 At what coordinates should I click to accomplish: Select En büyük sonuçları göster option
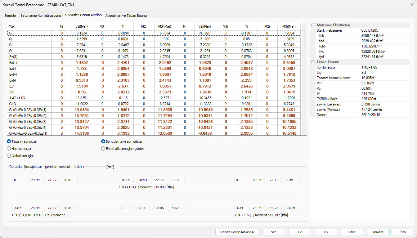click(104, 149)
